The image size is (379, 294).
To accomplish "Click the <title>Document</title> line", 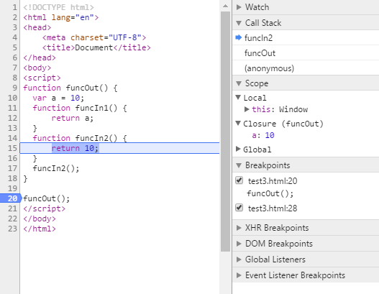I will pos(96,47).
